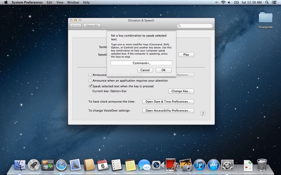Open the Edit menu

[49, 2]
